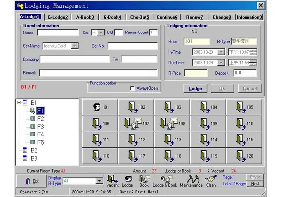The height and width of the screenshot is (197, 281).
Task: Filter rooms with the vacant icon
Action: pos(112,181)
